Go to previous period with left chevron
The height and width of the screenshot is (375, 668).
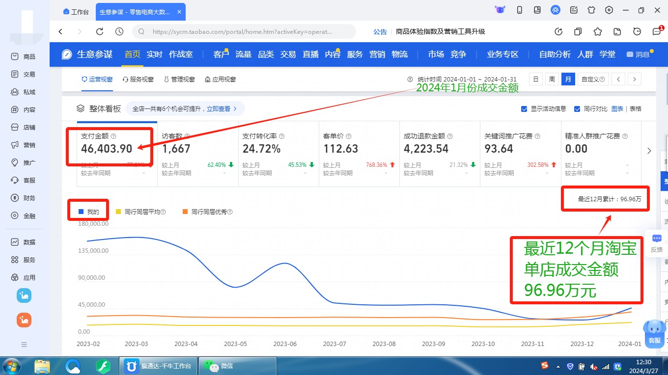(x=619, y=79)
